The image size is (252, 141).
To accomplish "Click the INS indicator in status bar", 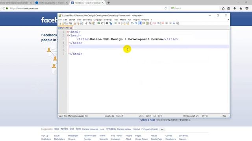I will pos(224,116).
